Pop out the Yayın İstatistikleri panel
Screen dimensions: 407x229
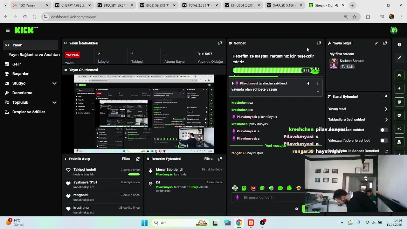pyautogui.click(x=220, y=43)
